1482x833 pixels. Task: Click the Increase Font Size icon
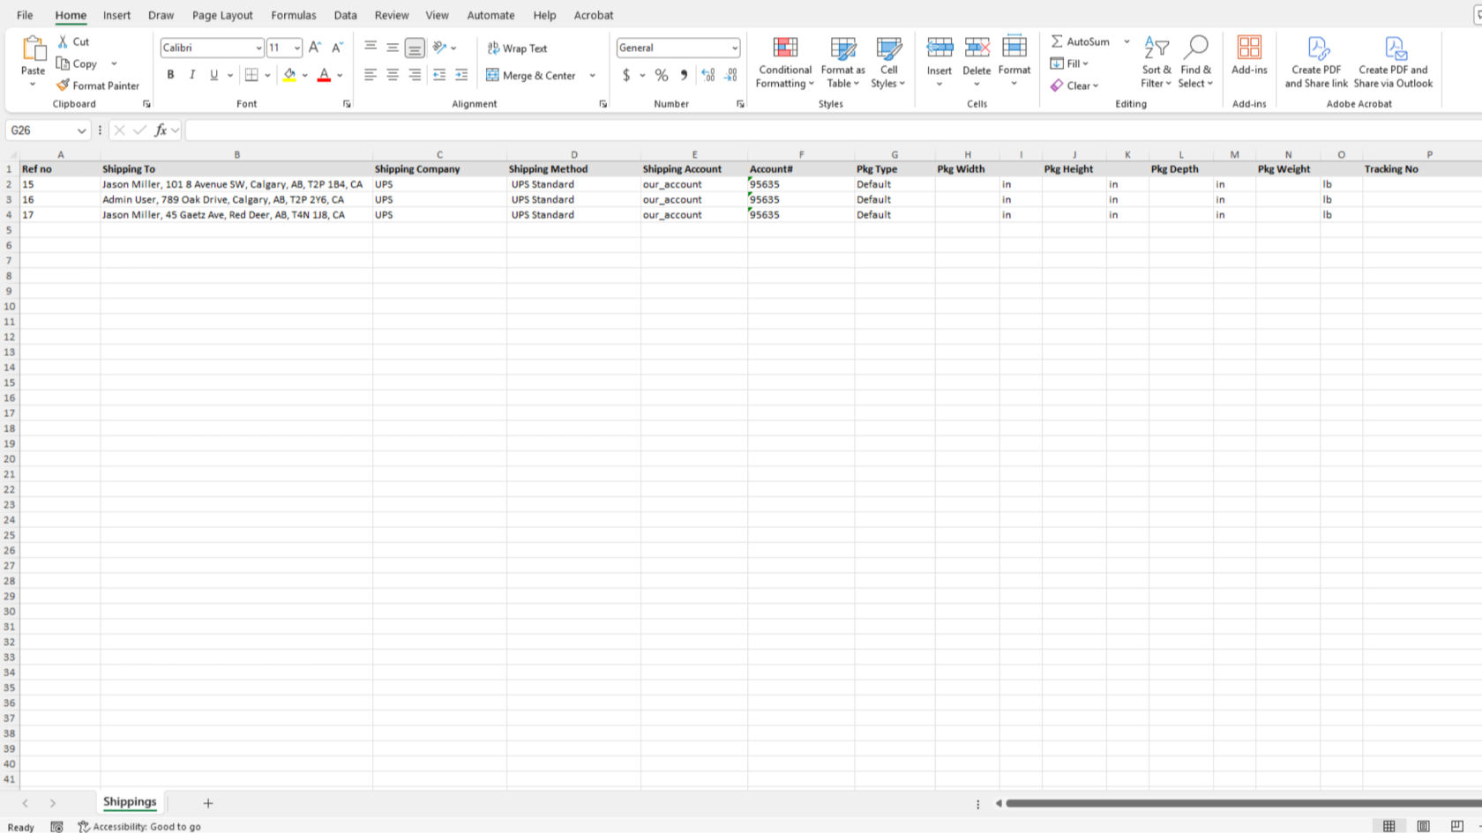click(x=315, y=48)
